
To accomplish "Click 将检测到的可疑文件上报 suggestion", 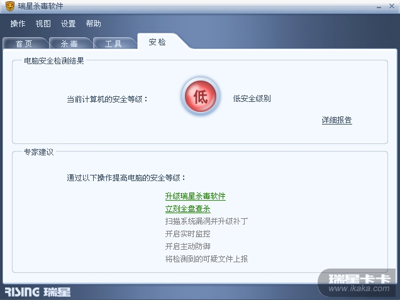I will (207, 258).
